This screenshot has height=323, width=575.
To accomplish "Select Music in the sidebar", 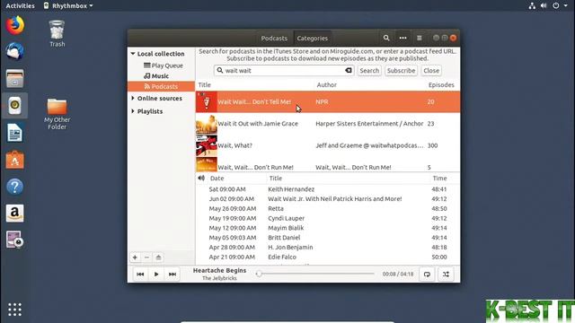I will pyautogui.click(x=156, y=75).
